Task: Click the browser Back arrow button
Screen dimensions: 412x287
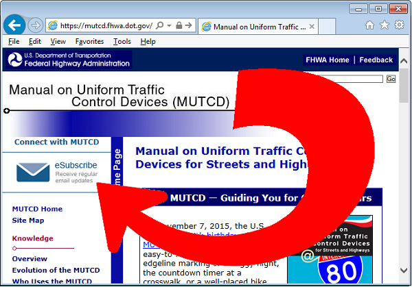Action: (14, 26)
